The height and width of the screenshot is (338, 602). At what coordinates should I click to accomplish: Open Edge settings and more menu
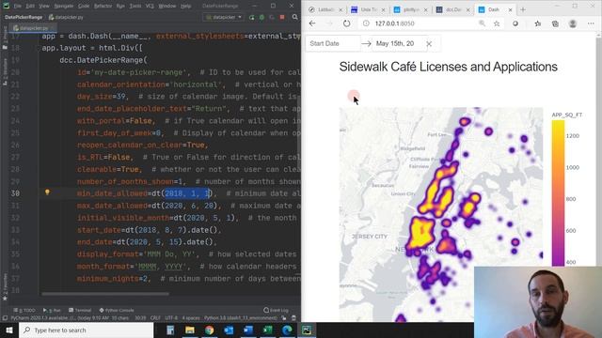(x=591, y=23)
